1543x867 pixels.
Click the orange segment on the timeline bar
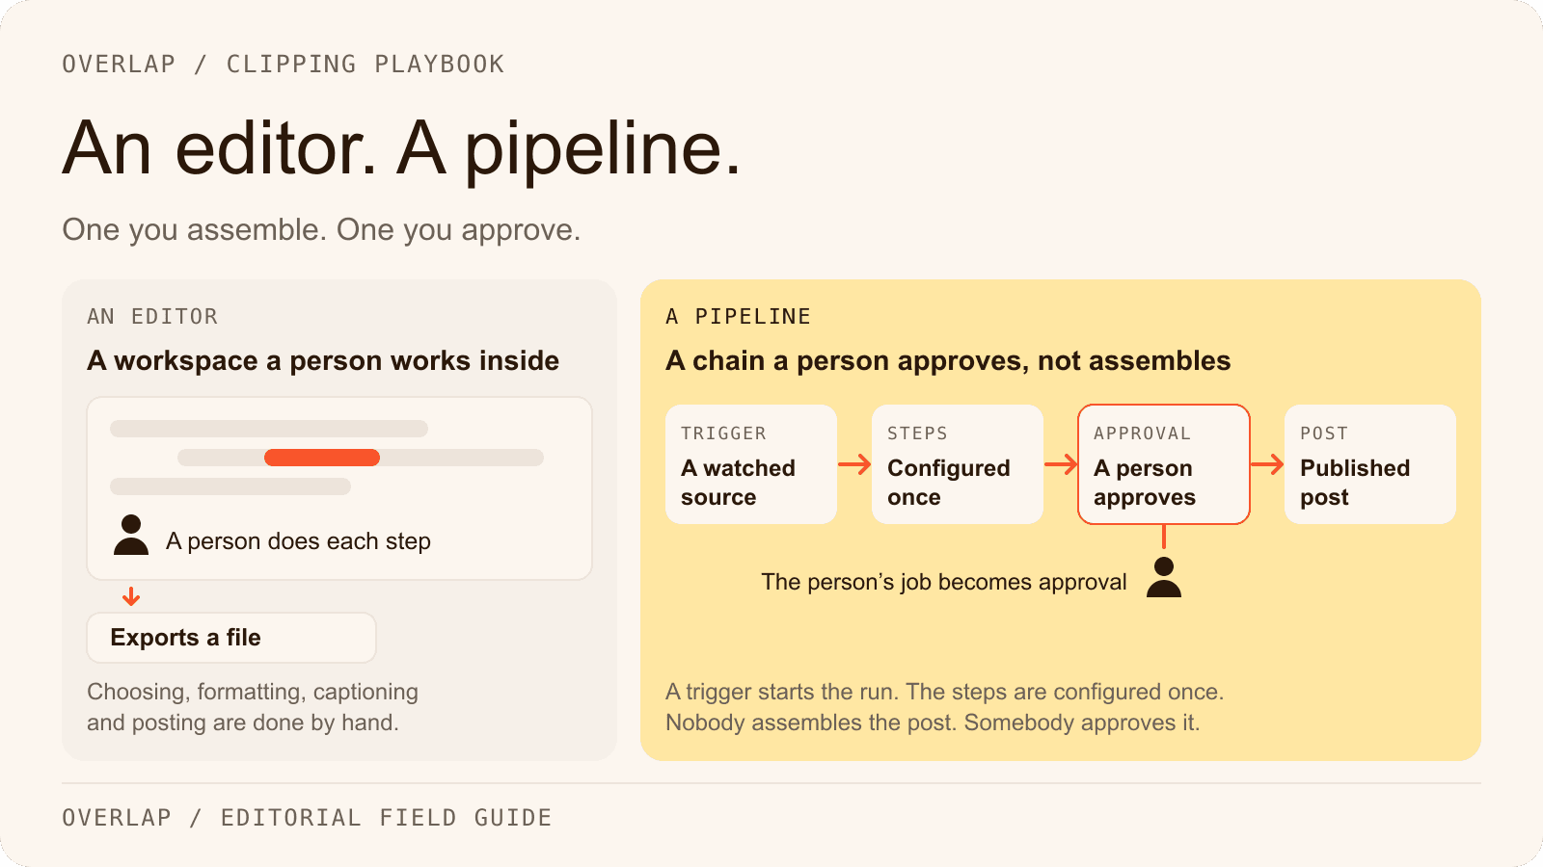point(322,458)
